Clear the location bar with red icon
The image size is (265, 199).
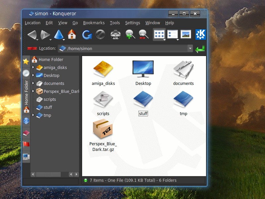(x=32, y=48)
